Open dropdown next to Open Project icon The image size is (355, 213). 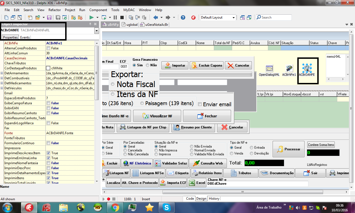click(44, 17)
